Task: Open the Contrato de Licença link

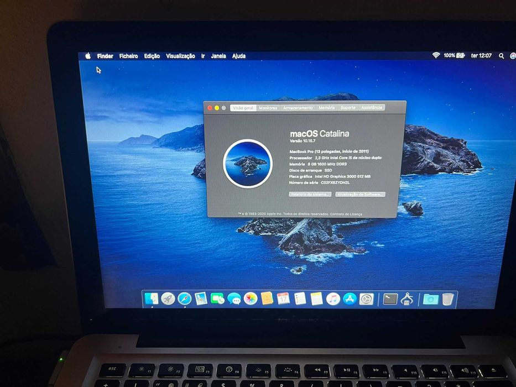Action: (x=346, y=214)
